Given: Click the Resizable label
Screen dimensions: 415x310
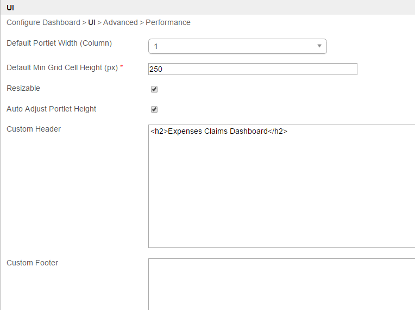Looking at the screenshot, I should 23,88.
